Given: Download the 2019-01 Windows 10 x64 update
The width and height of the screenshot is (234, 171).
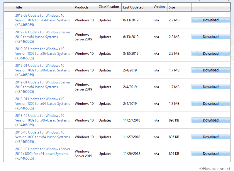Looking at the screenshot, I should (x=211, y=104).
